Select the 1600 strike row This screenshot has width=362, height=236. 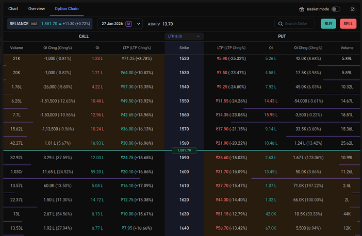coord(184,172)
